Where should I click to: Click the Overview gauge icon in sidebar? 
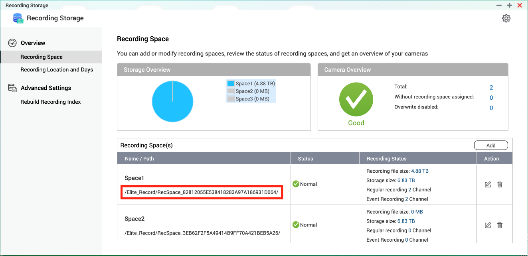coord(12,43)
